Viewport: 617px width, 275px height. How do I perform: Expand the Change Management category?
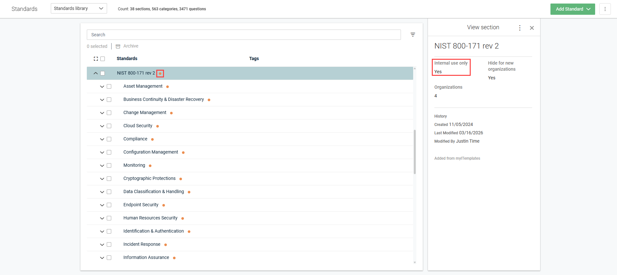click(x=102, y=113)
